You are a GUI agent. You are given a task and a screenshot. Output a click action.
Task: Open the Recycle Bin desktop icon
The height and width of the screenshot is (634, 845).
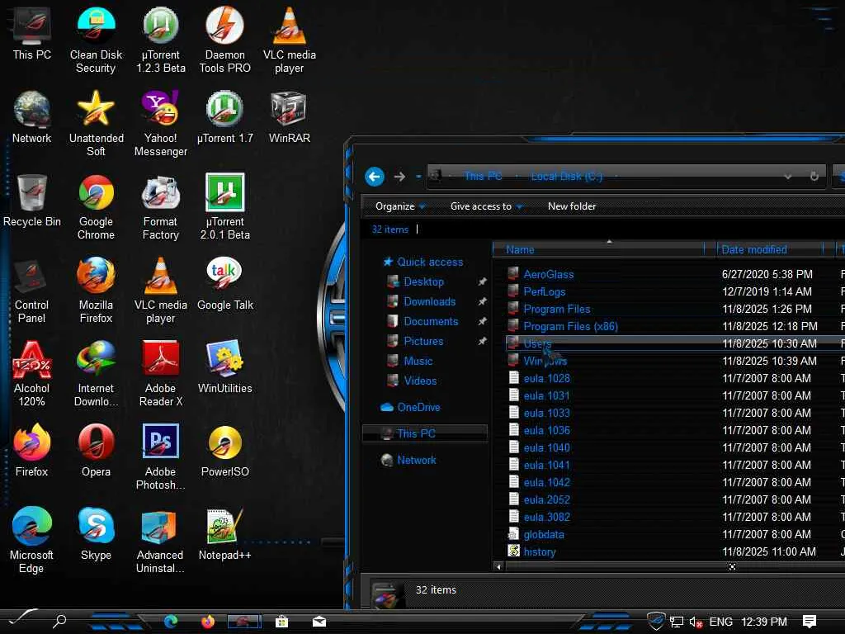click(x=32, y=201)
